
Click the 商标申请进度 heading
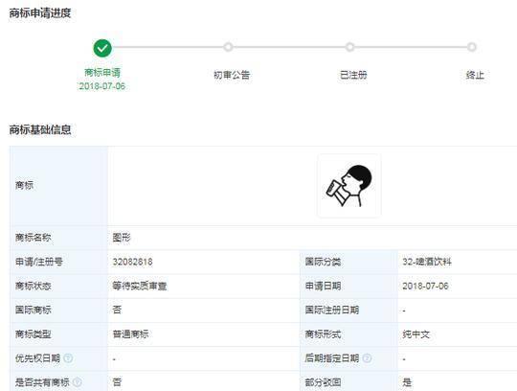(40, 13)
